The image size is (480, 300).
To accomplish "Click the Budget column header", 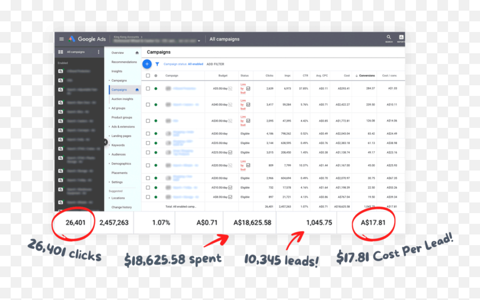I will 223,76.
